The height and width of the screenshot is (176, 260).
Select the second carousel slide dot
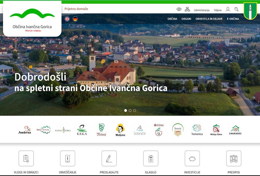point(130,111)
